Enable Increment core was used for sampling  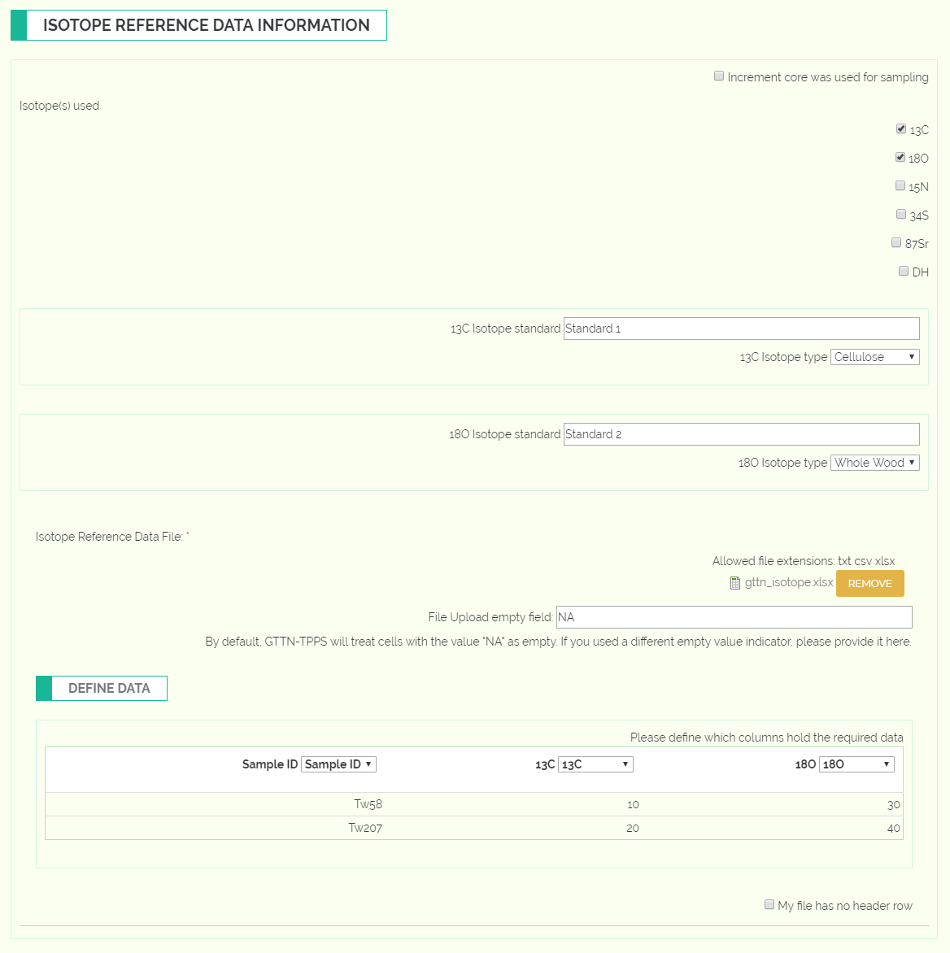point(719,76)
